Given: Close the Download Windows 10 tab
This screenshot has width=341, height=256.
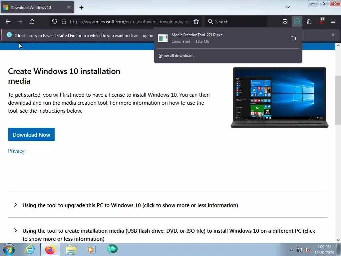Looking at the screenshot, I should tap(69, 7).
